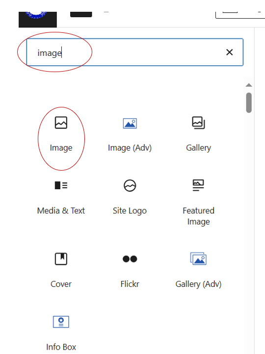The height and width of the screenshot is (354, 265).
Task: Click the "Flickr" label text
Action: 130,284
